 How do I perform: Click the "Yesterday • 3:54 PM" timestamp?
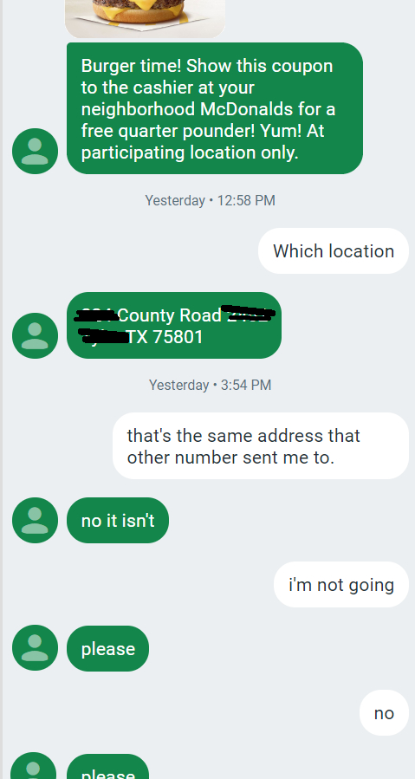point(210,385)
